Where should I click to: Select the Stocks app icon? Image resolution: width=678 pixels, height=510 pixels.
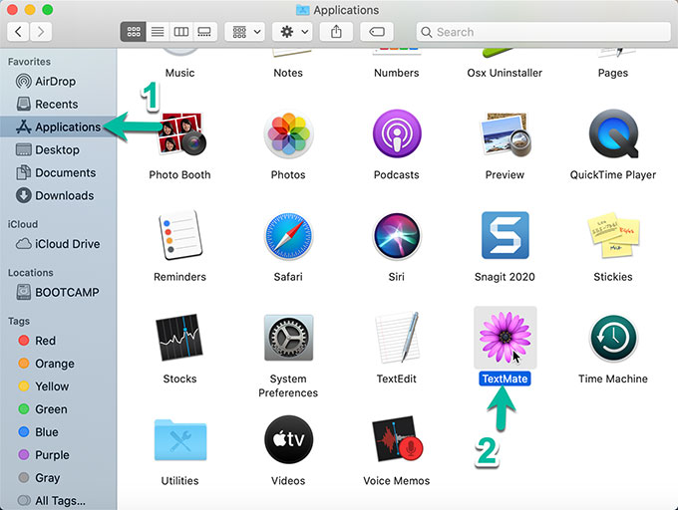[x=179, y=338]
